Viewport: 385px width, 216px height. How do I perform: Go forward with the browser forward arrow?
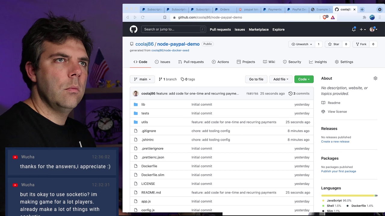point(135,17)
